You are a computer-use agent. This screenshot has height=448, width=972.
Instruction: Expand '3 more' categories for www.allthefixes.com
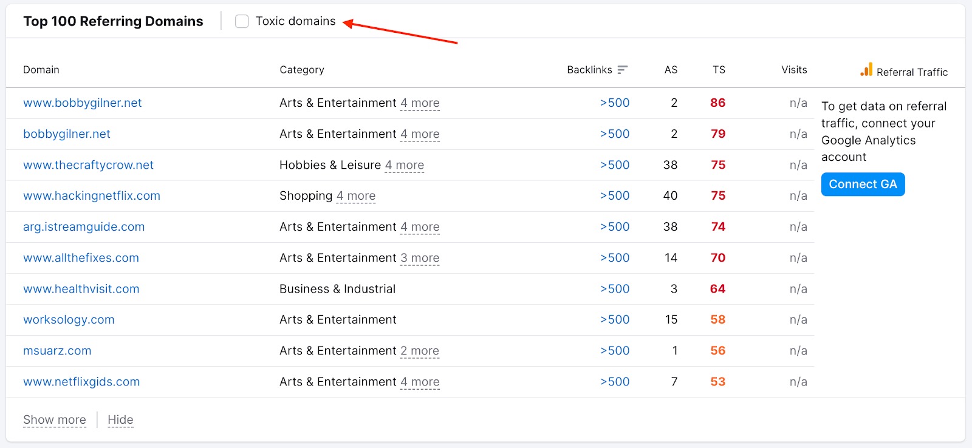pyautogui.click(x=420, y=258)
